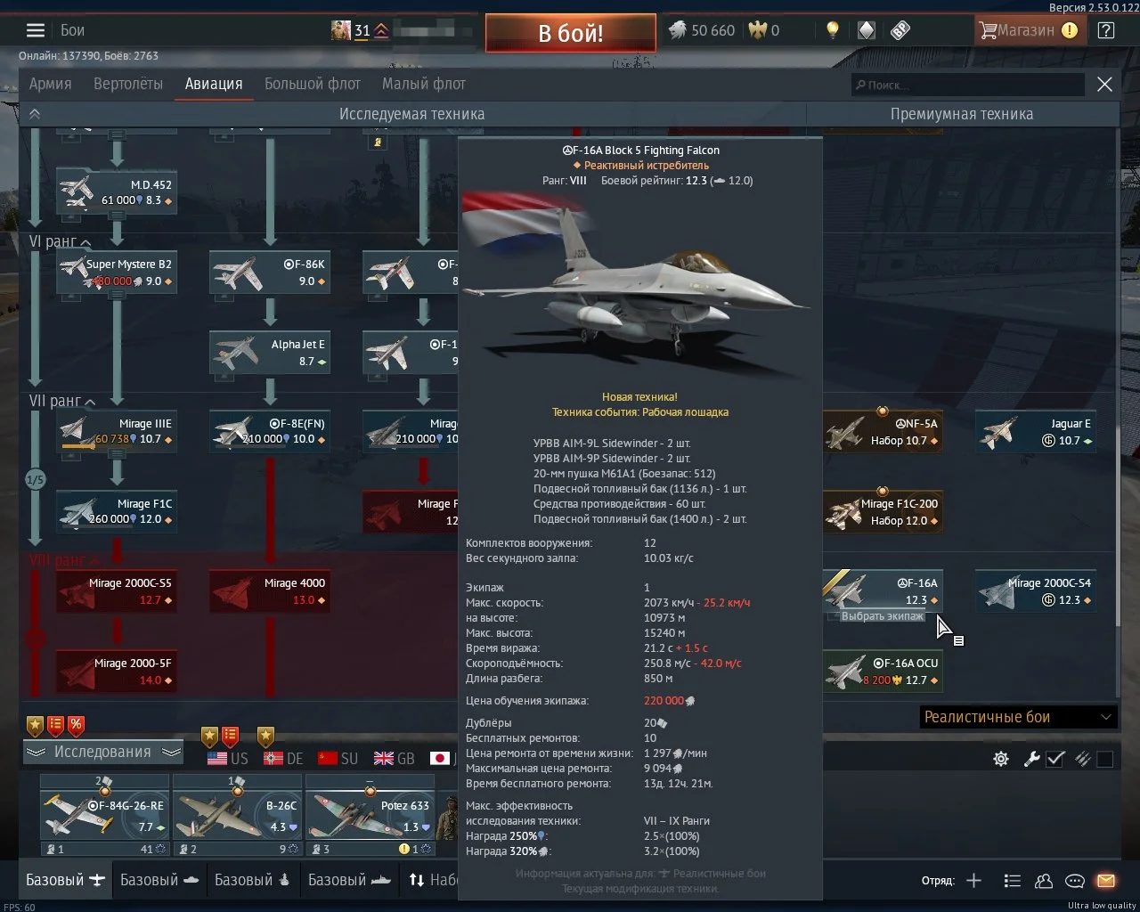The image size is (1140, 912).
Task: Switch to the Большой флот tab
Action: click(312, 84)
